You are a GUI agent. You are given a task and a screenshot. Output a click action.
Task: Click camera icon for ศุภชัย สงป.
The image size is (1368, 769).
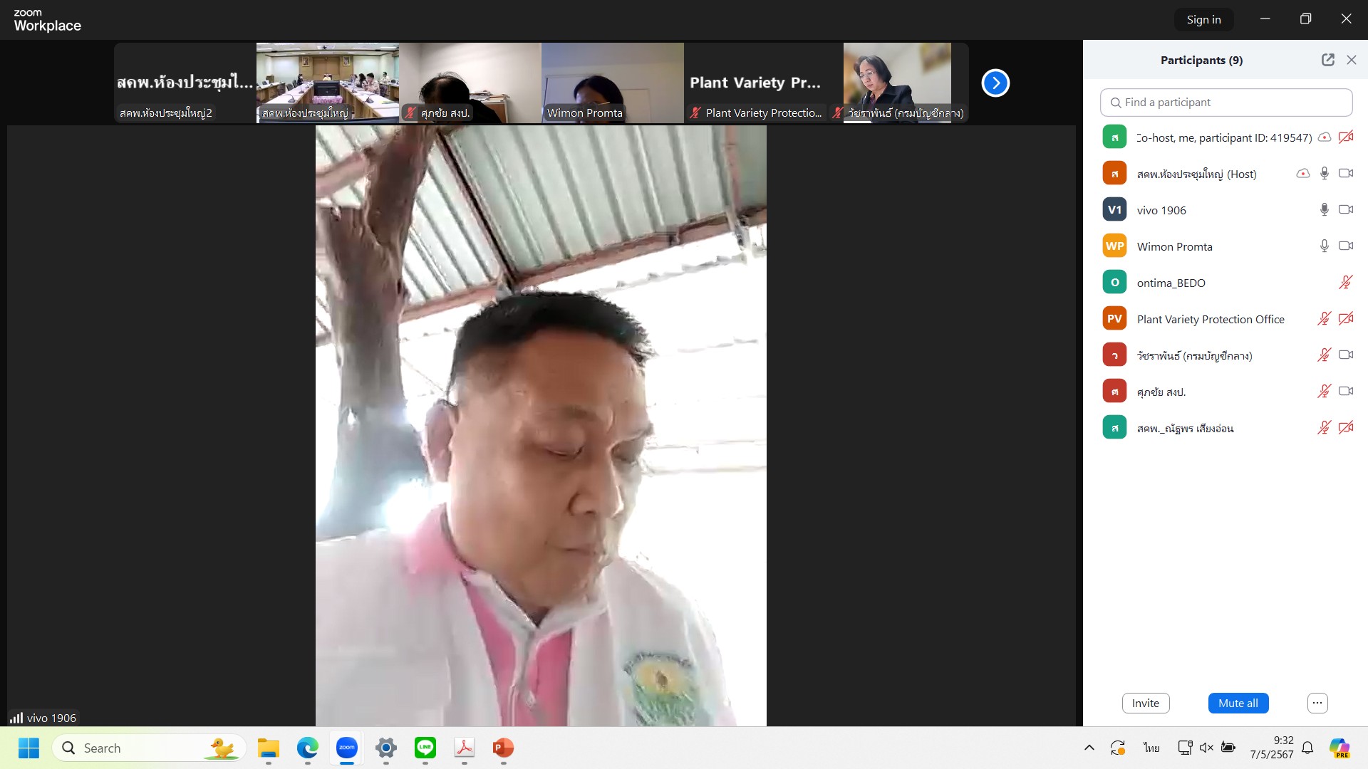tap(1346, 392)
